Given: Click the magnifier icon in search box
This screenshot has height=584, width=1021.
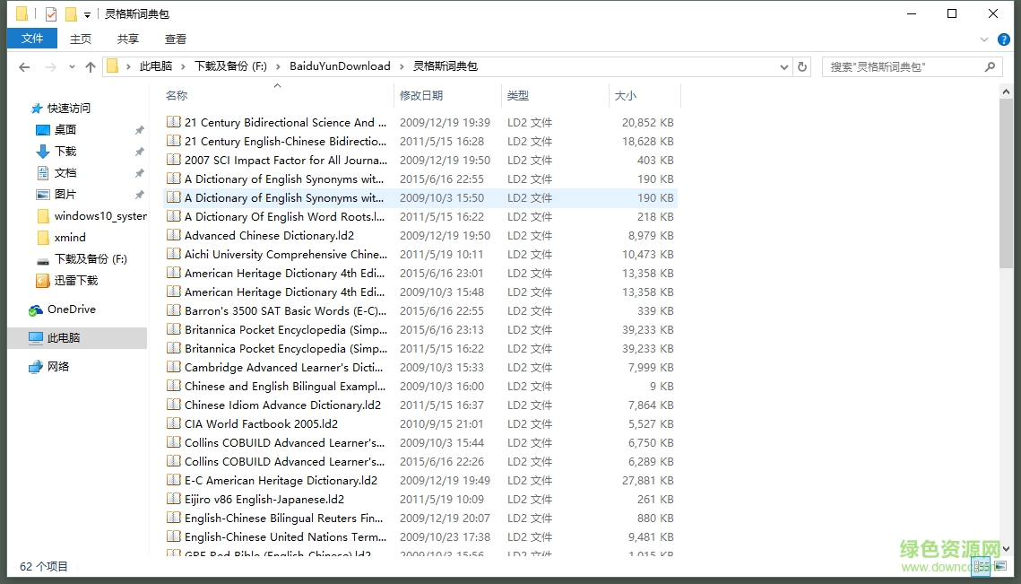Looking at the screenshot, I should pos(990,66).
